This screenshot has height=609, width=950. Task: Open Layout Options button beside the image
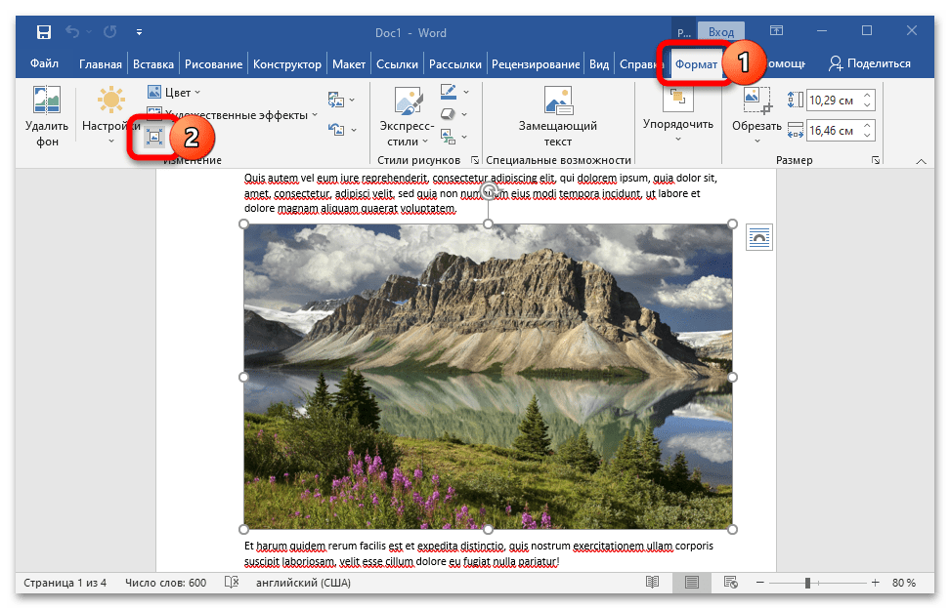[759, 236]
